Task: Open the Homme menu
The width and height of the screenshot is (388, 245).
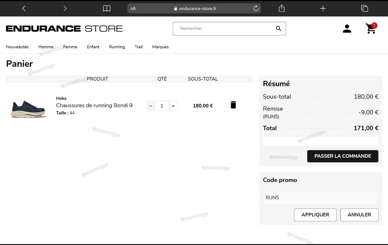Action: click(x=46, y=47)
